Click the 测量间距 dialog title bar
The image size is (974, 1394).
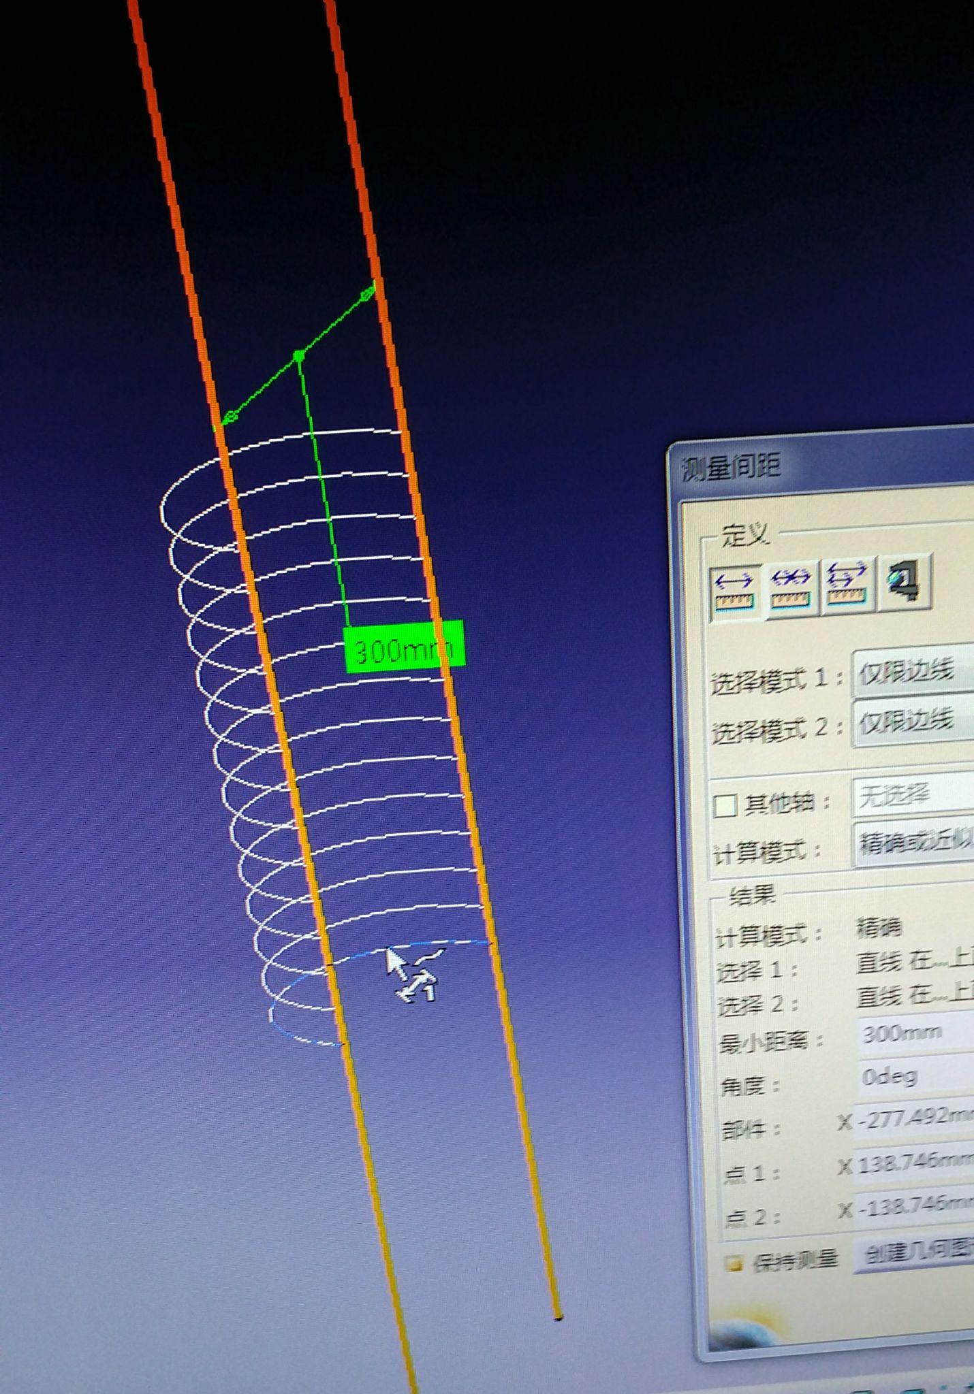(821, 463)
